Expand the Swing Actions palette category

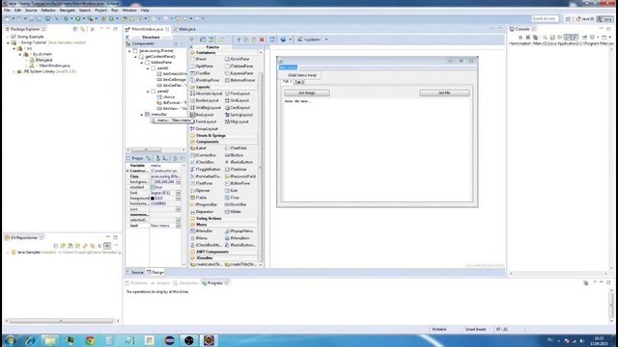tap(209, 219)
